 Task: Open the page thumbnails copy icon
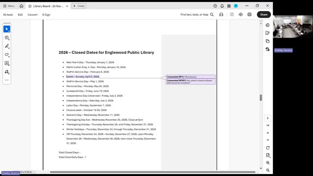click(x=268, y=41)
